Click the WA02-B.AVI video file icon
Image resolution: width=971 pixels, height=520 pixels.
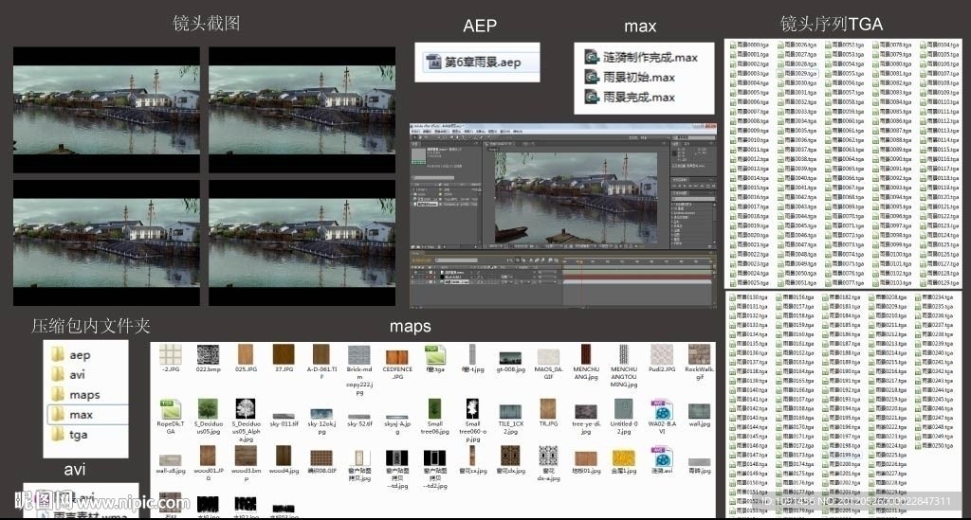click(661, 410)
